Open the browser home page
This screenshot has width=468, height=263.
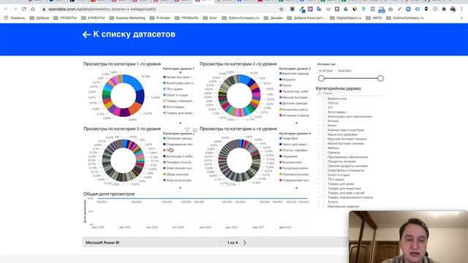coord(33,9)
